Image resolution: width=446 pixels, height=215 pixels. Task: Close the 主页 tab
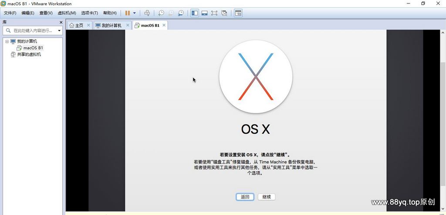click(88, 25)
